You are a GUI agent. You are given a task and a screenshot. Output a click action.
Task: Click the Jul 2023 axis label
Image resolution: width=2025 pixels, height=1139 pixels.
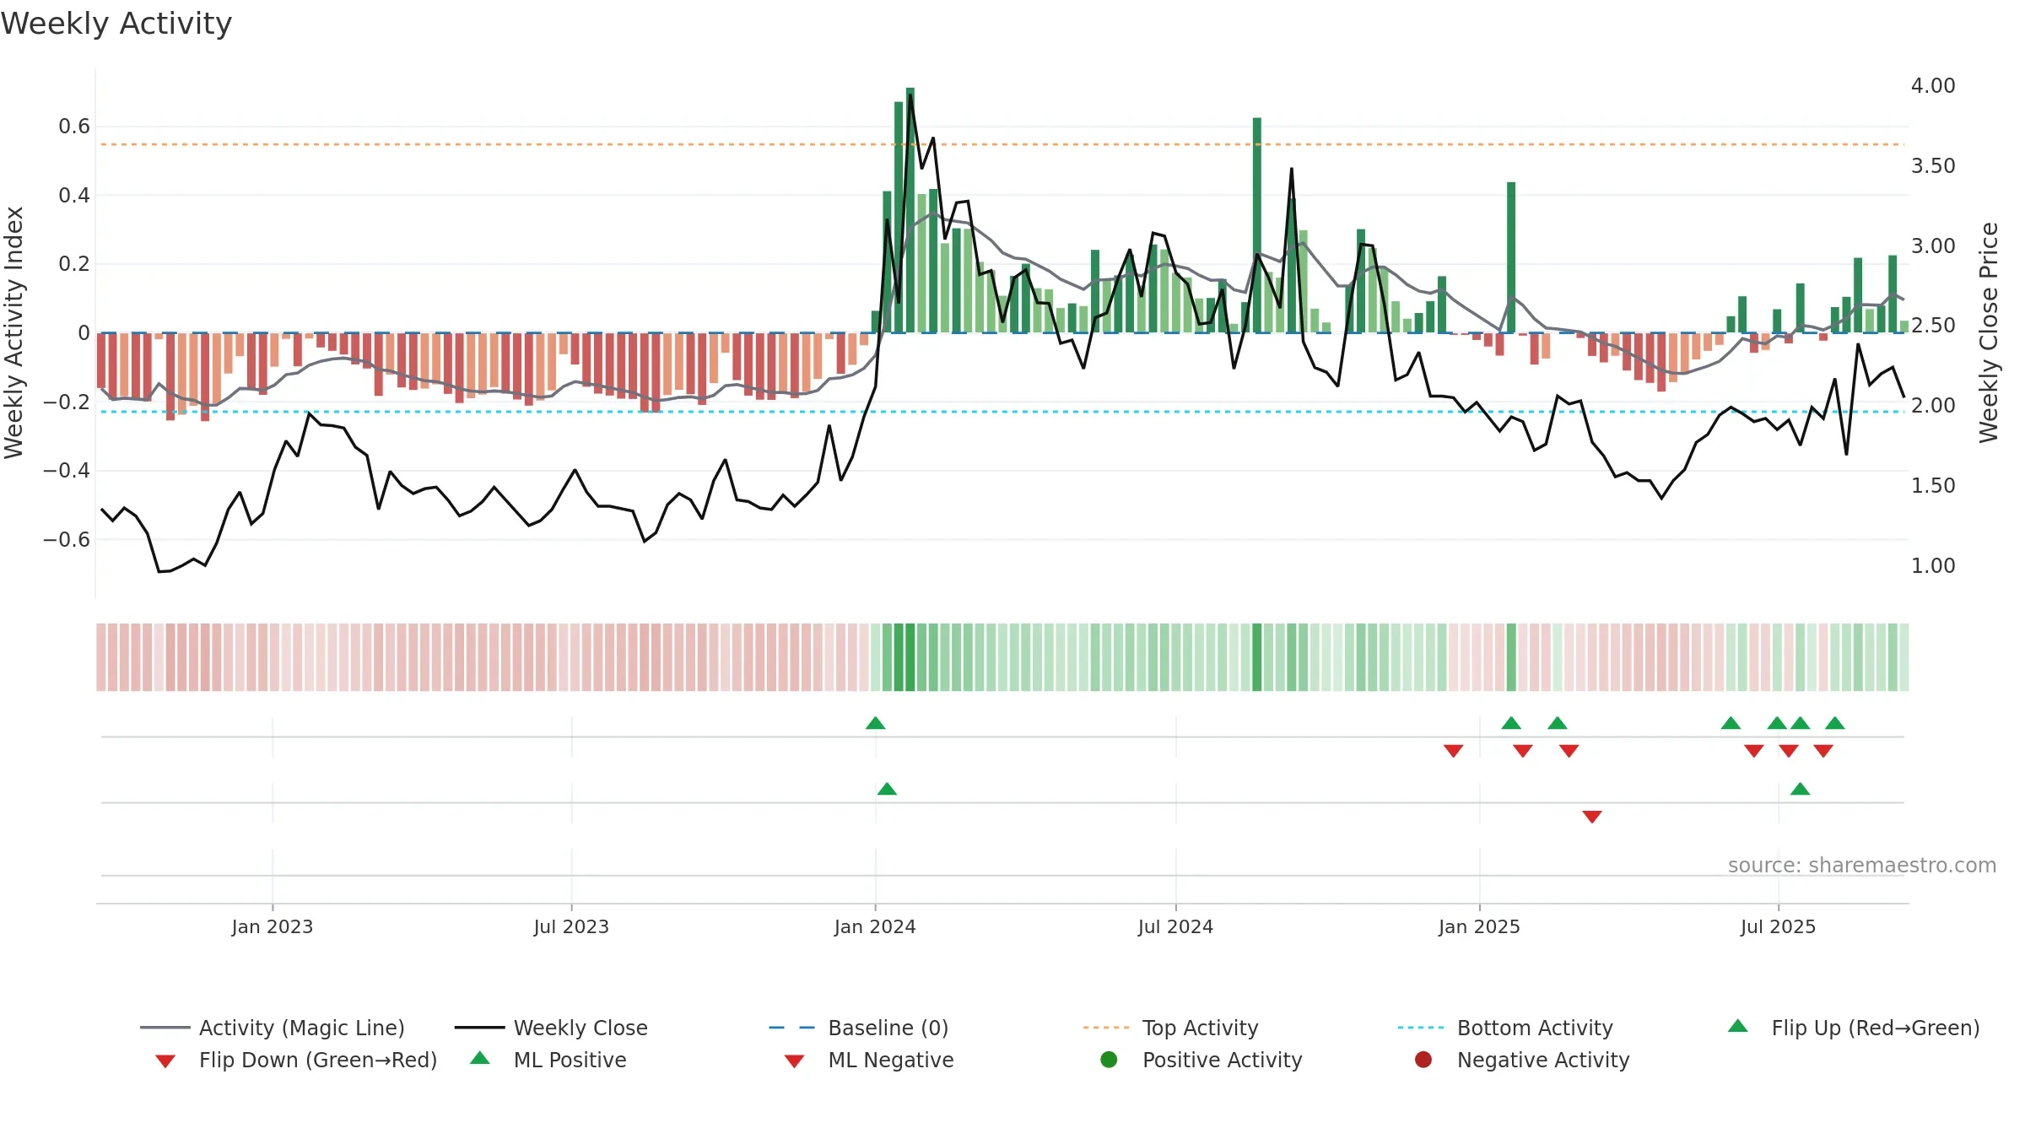click(571, 927)
